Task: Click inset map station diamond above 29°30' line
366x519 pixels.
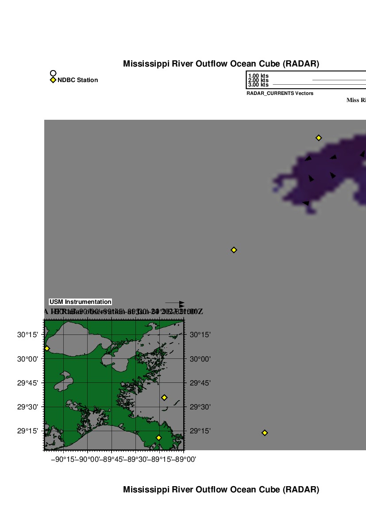Action: point(164,397)
